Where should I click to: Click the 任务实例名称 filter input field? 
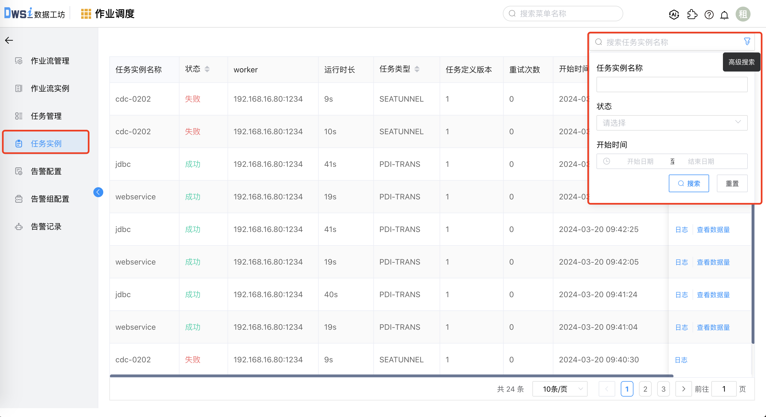(x=672, y=85)
